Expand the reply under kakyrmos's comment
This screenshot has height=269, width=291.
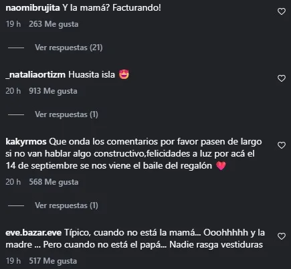coord(66,205)
